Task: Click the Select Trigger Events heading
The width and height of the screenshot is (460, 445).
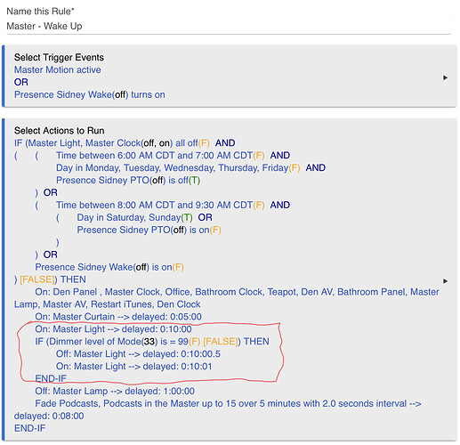Action: point(59,57)
